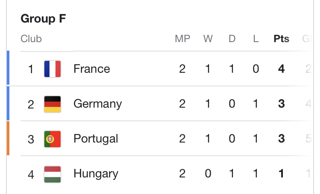Click the D draws column header
The height and width of the screenshot is (194, 320).
click(x=232, y=39)
